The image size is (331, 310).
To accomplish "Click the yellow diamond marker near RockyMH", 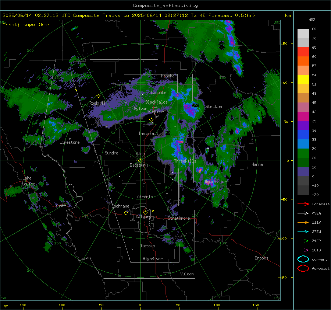I will [98, 96].
